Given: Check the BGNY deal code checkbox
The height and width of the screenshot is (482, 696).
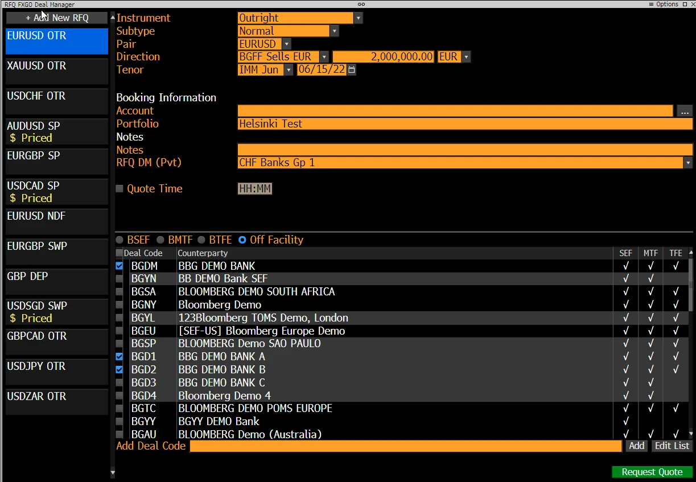Looking at the screenshot, I should pos(119,304).
